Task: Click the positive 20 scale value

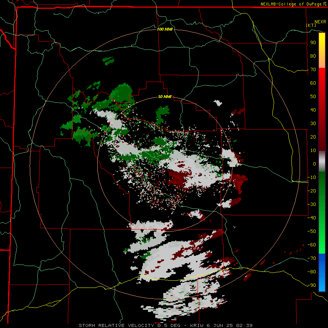Action: pos(313,137)
